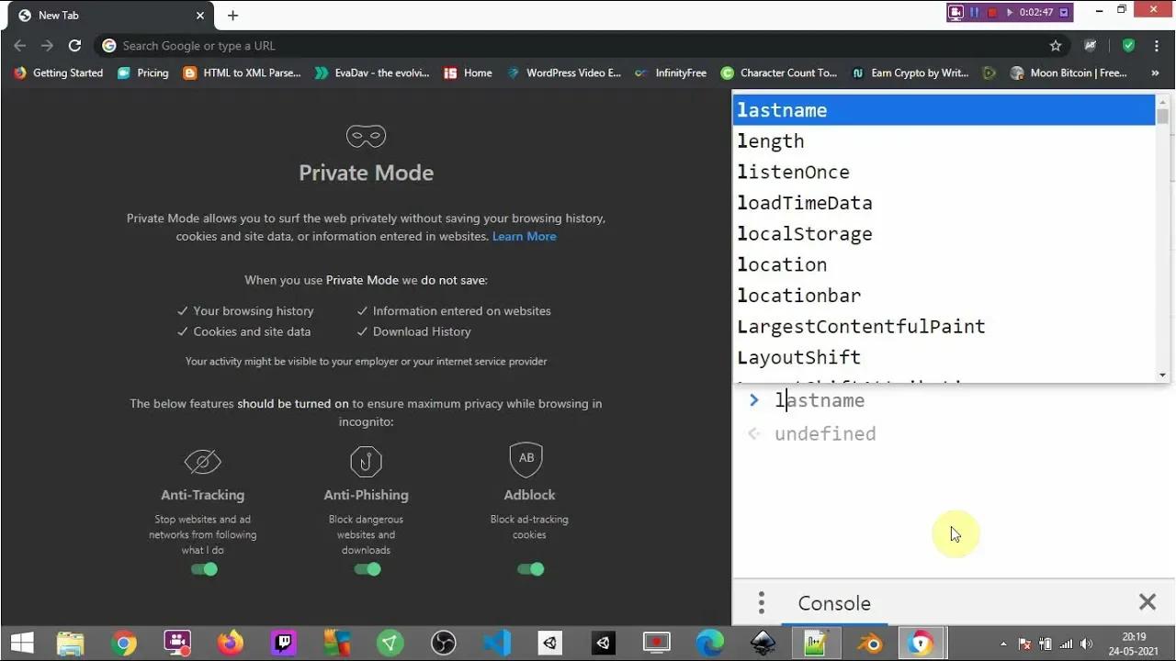The height and width of the screenshot is (661, 1176).
Task: Open Microsoft Edge from the taskbar
Action: click(x=709, y=643)
